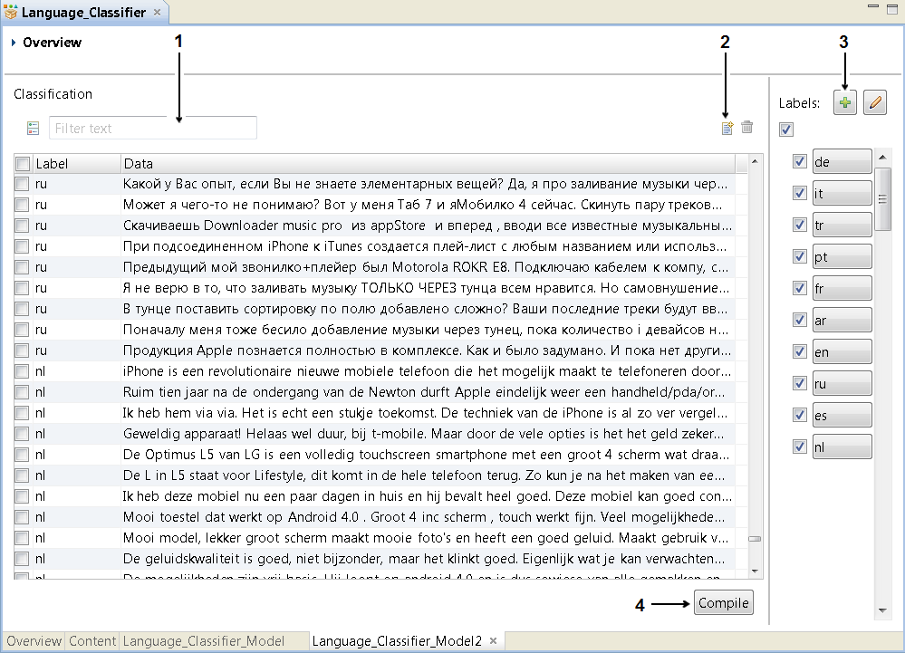Click the labels panel scrollbar down arrow

(882, 610)
